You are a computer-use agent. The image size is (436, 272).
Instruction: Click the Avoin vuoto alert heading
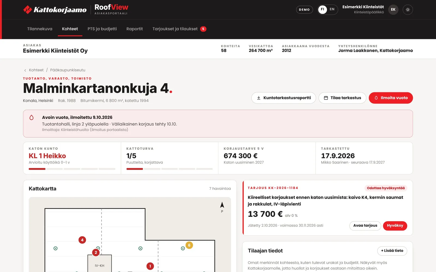pos(77,118)
